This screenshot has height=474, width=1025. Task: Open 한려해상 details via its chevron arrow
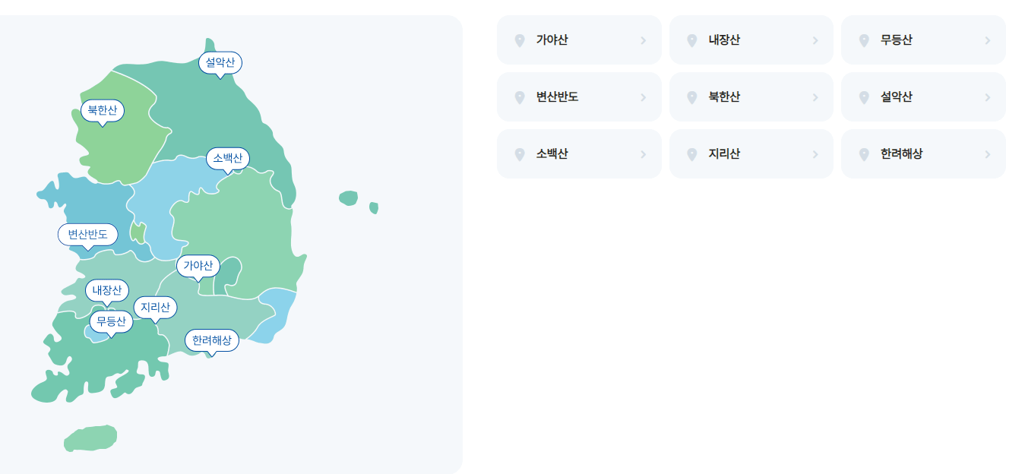(x=988, y=153)
